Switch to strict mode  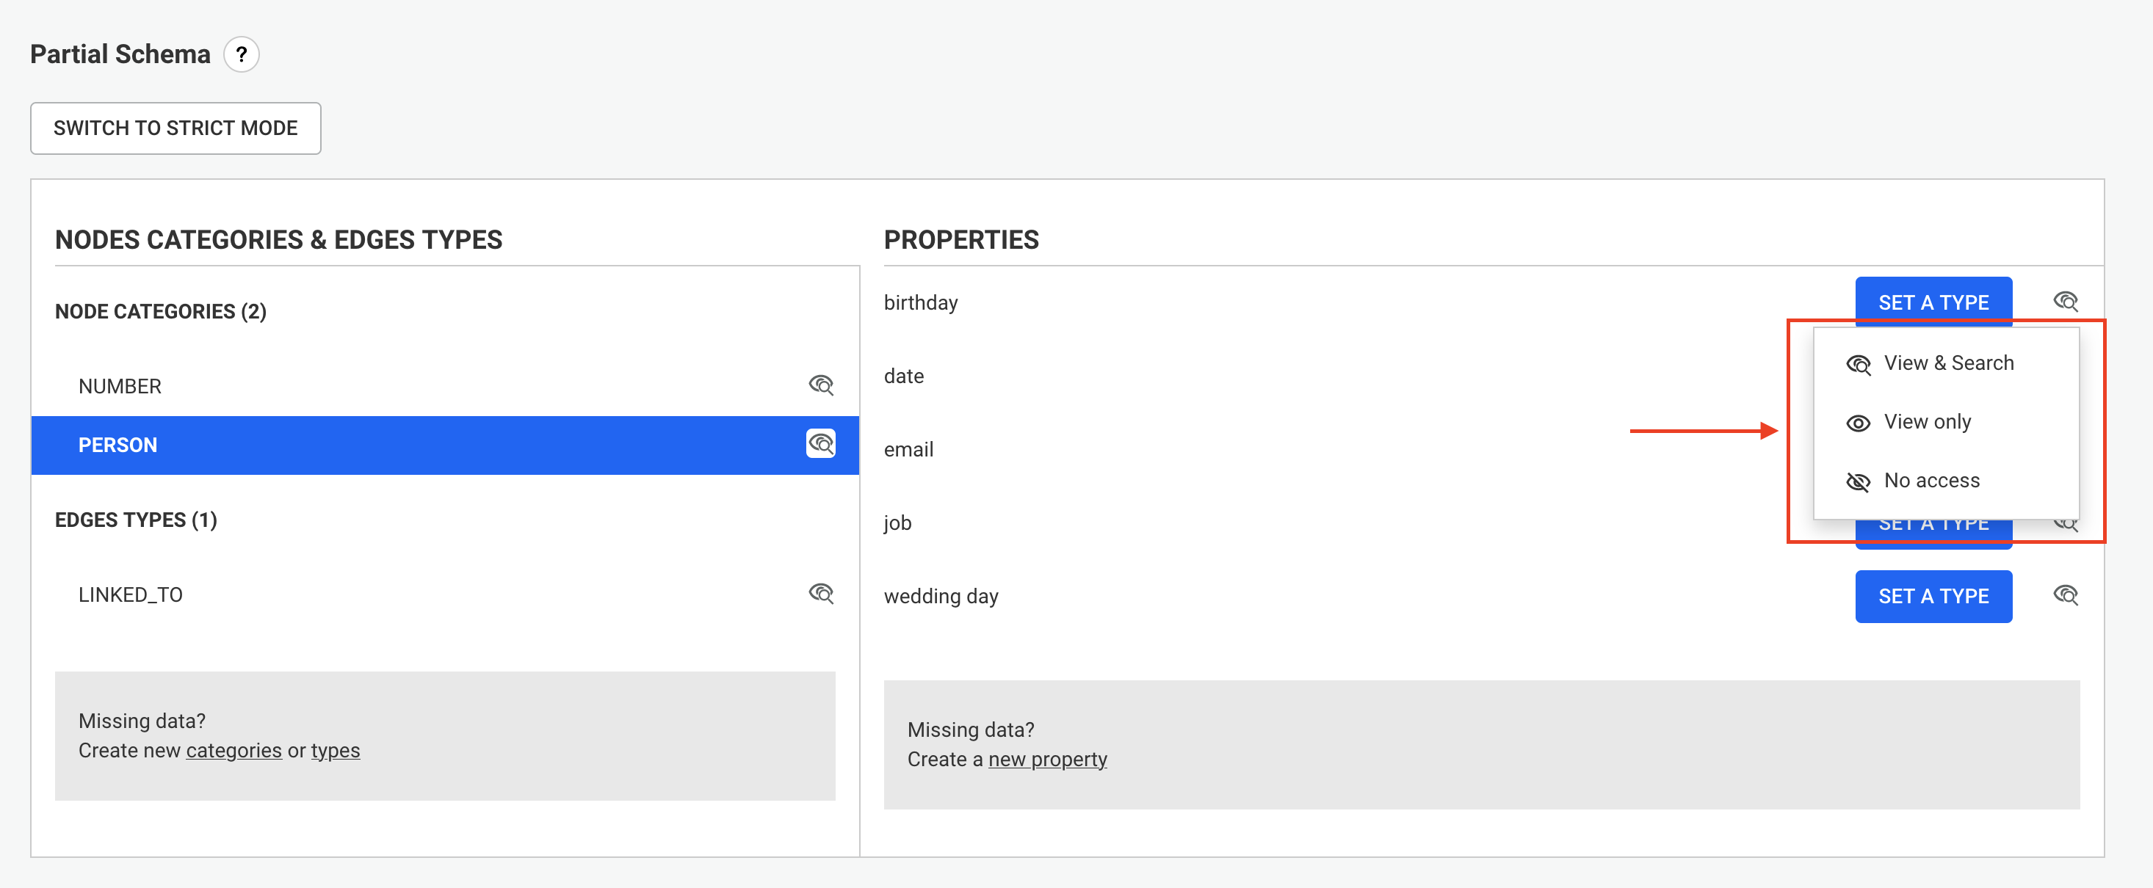click(176, 128)
